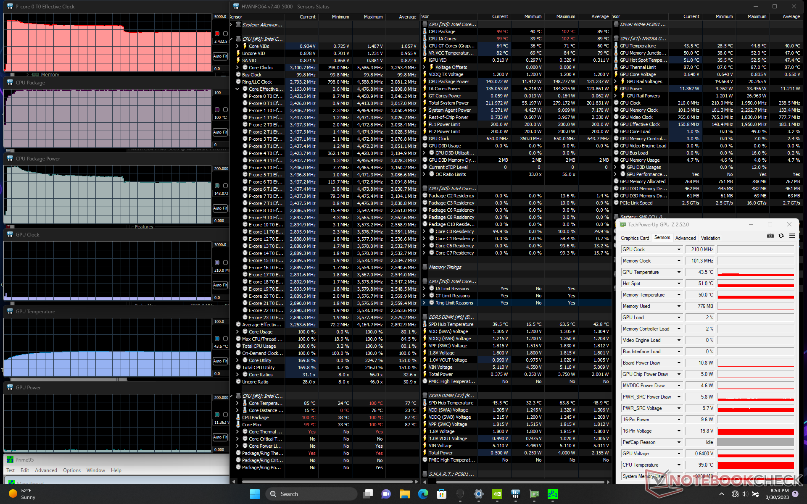Collapse the Core Effective clocks group

[237, 89]
